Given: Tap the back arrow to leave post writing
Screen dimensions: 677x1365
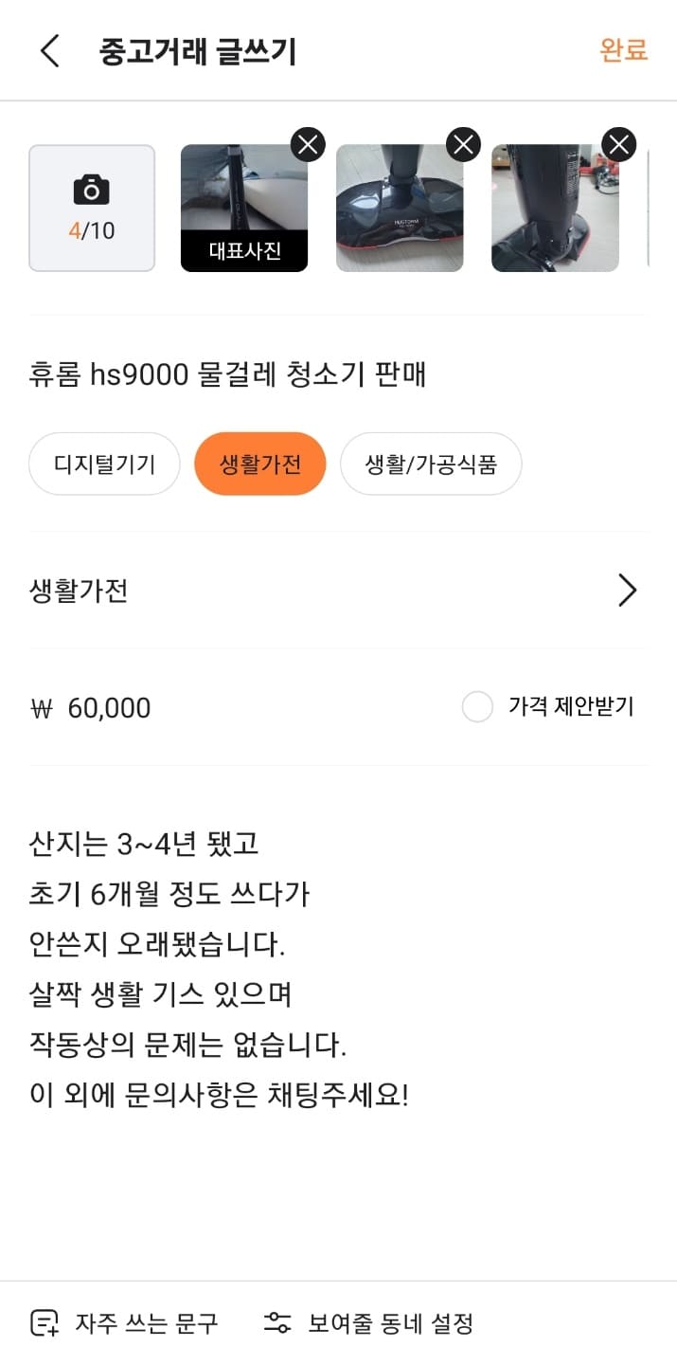Looking at the screenshot, I should coord(46,52).
